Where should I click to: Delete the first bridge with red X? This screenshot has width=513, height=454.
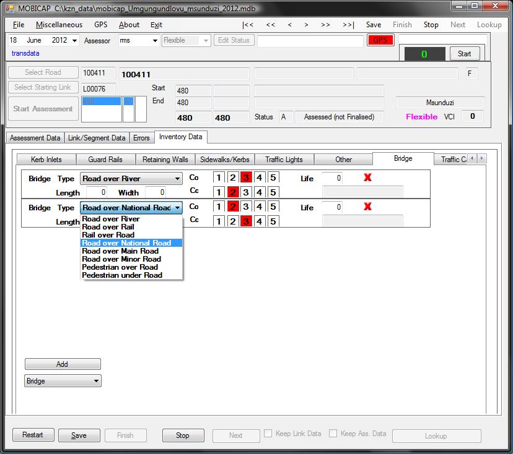(367, 178)
